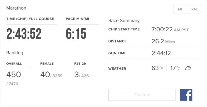The width and height of the screenshot is (207, 107).
Task: Click the 6:15 pace value
Action: tap(76, 34)
